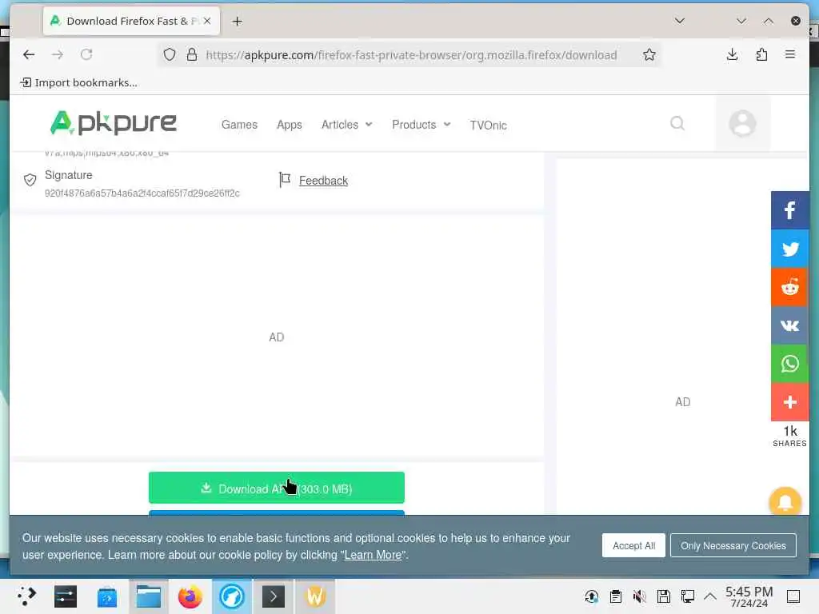Open the user account avatar
The height and width of the screenshot is (614, 819).
[x=742, y=124]
